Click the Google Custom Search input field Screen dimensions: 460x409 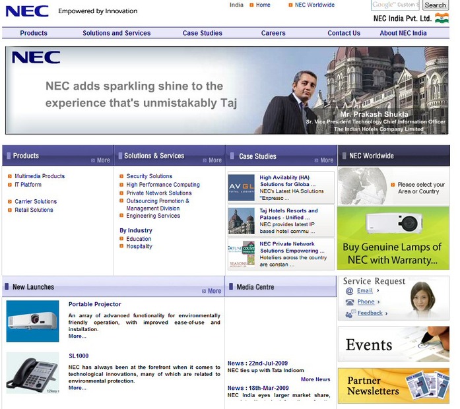point(395,5)
